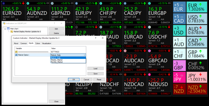Viewport: 209px width, 106px height.
Task: Choose Market_Daily from the dropdown list
Action: (x=68, y=58)
